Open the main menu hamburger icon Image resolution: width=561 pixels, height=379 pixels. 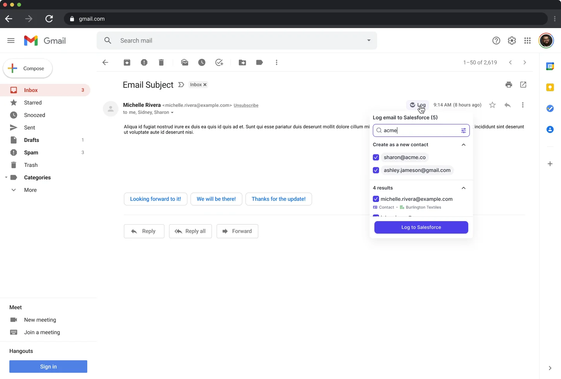pyautogui.click(x=11, y=41)
